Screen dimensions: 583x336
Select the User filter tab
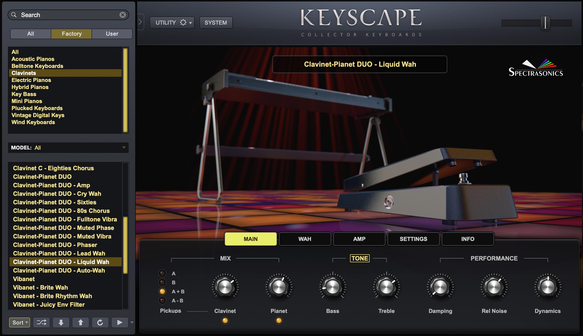click(x=112, y=34)
